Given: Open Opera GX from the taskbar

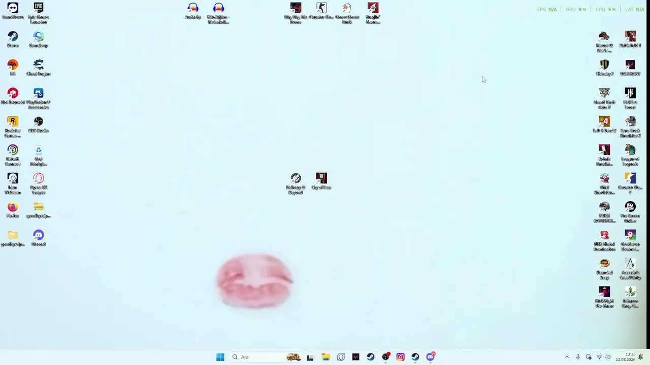Looking at the screenshot, I should tap(341, 357).
